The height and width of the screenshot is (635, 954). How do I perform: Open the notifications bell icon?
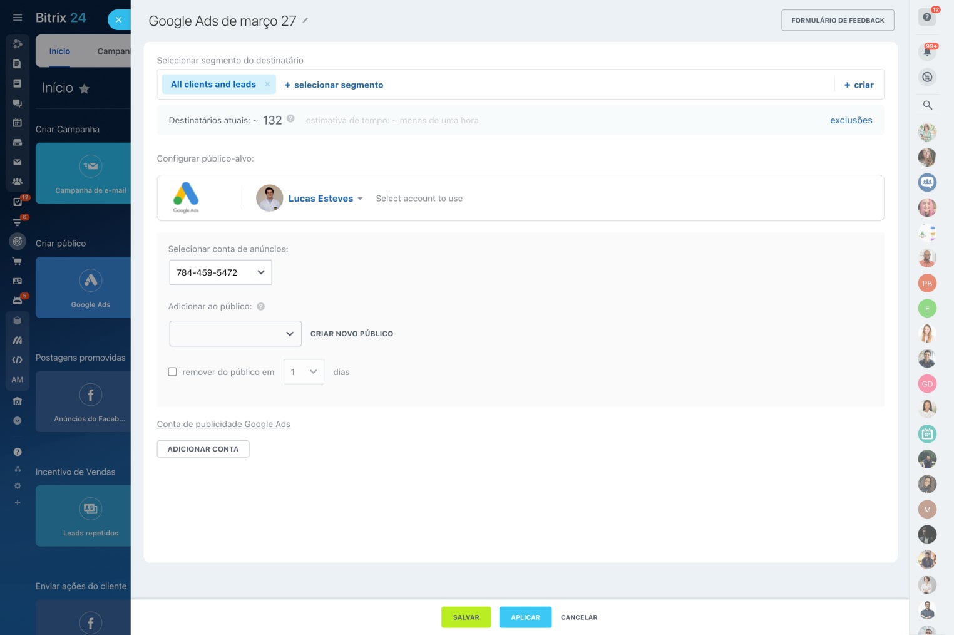point(927,52)
